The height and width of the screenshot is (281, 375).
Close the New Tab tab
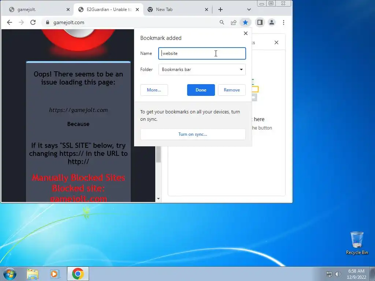207,10
